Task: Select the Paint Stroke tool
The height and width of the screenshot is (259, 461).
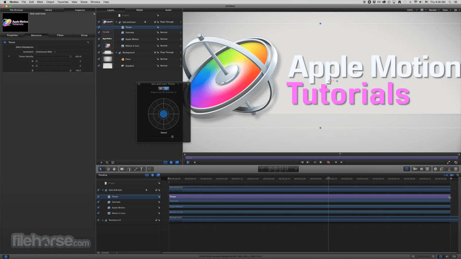Action: point(136,169)
